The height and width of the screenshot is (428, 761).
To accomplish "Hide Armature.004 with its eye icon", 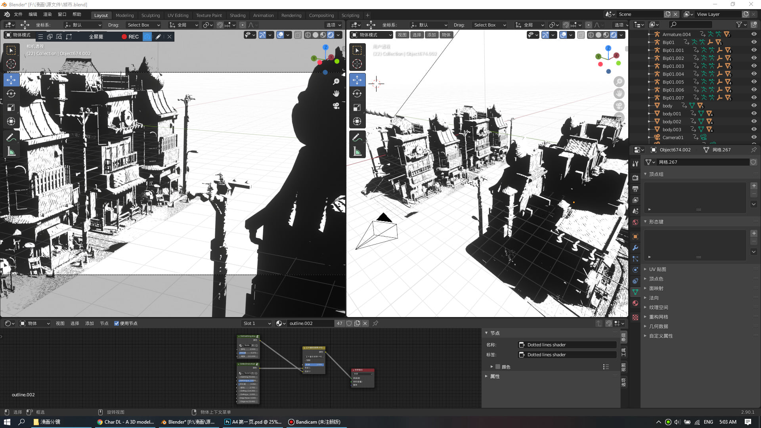I will 754,34.
